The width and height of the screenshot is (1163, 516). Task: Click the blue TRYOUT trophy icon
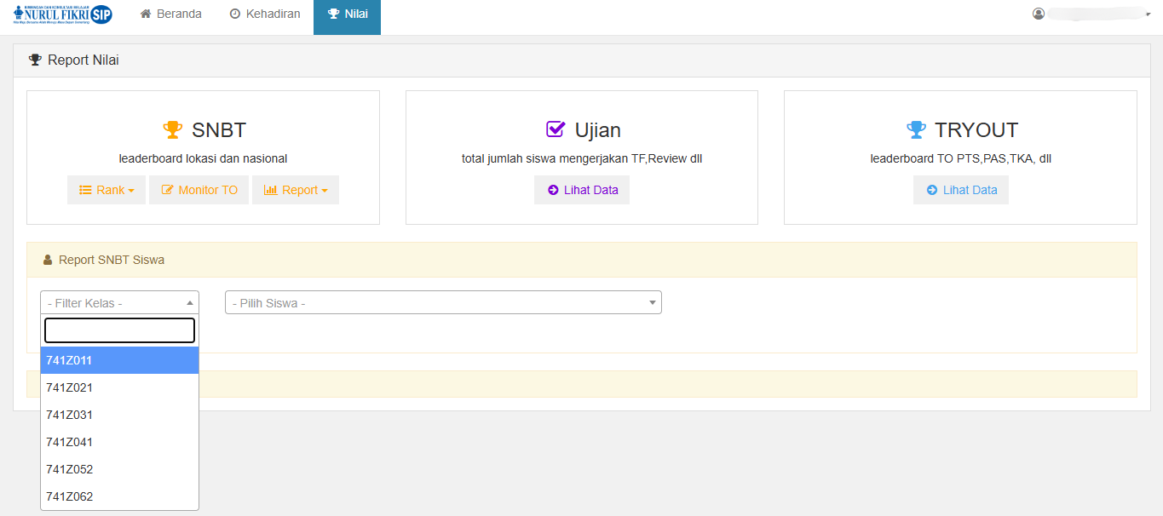coord(916,130)
